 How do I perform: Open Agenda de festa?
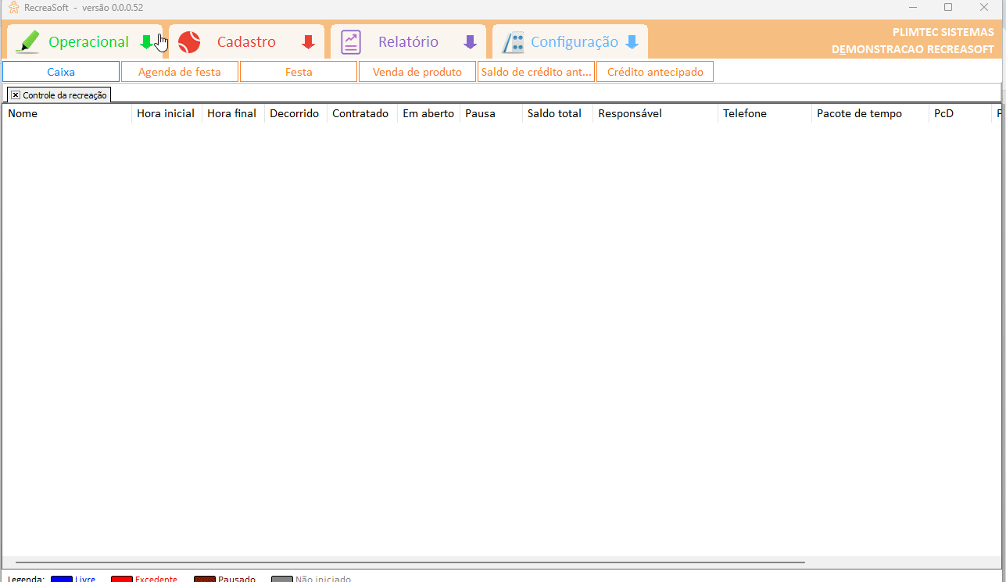180,72
